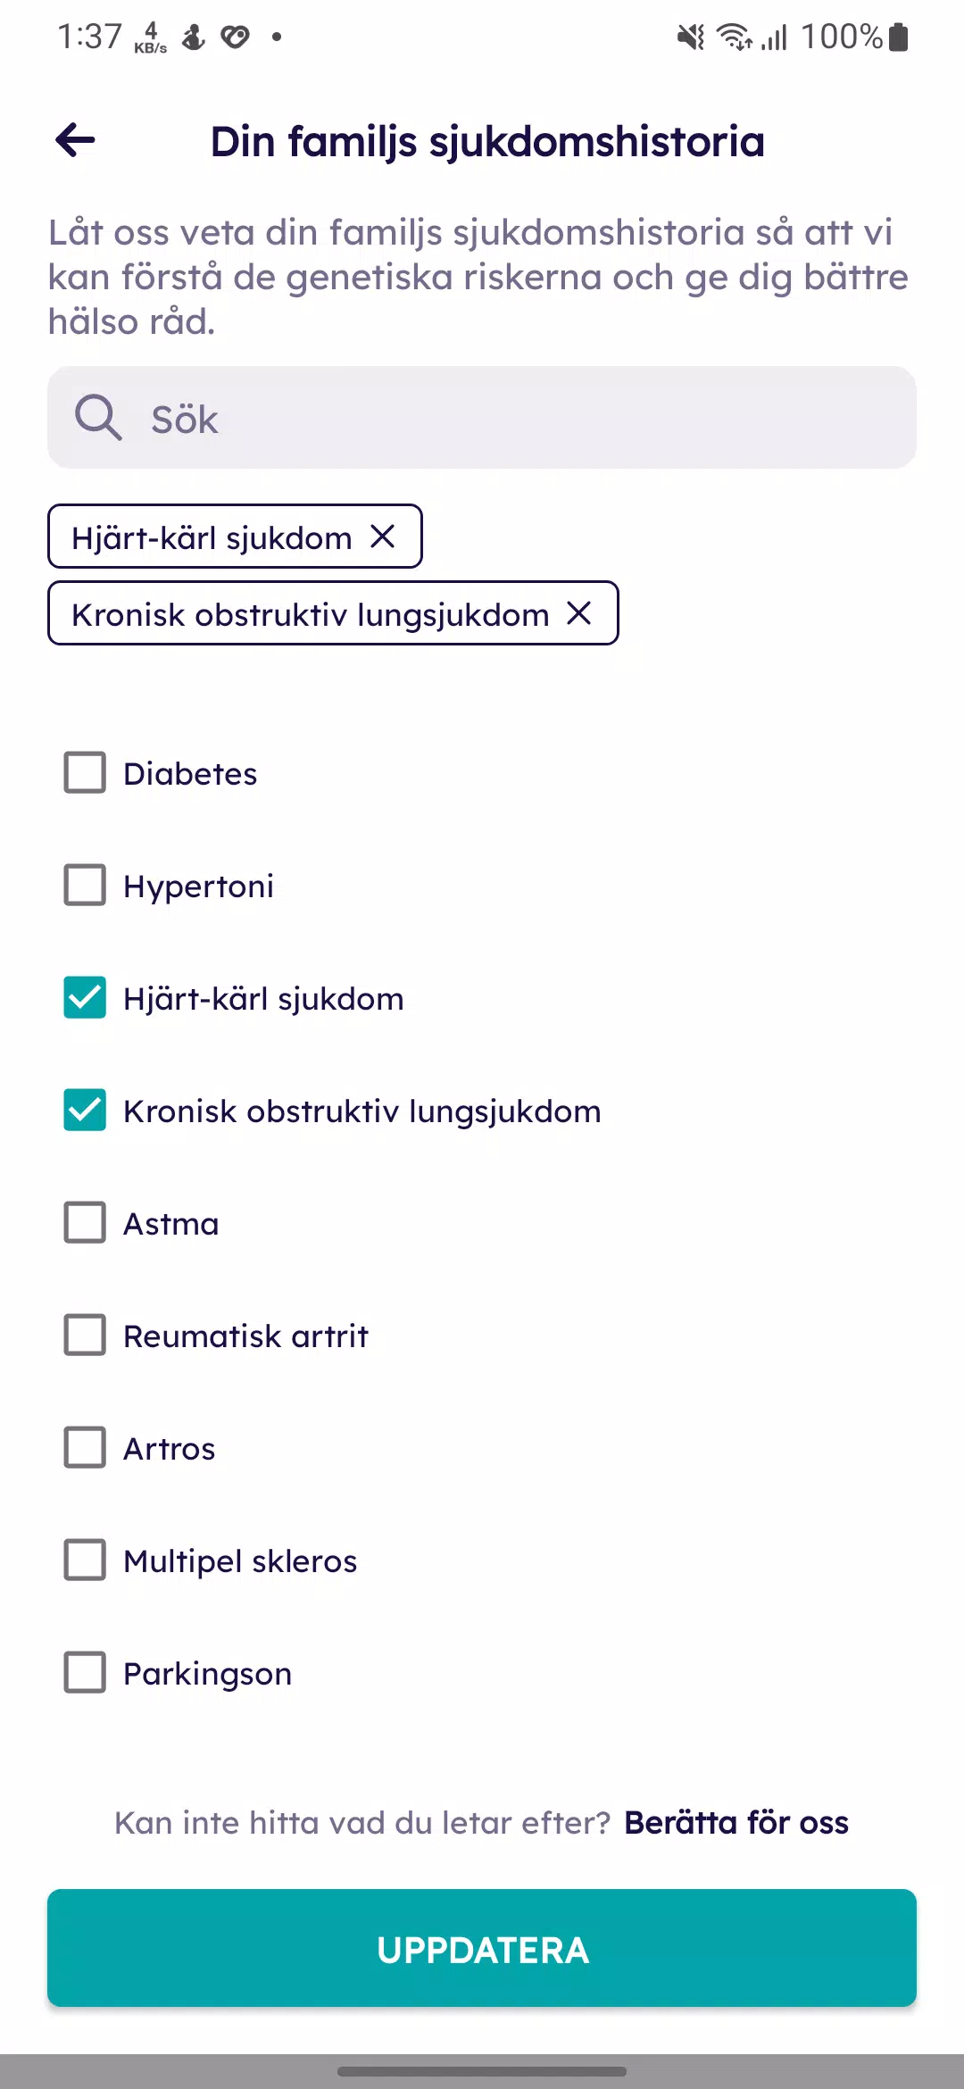Image resolution: width=964 pixels, height=2089 pixels.
Task: Check the Diabetes checkbox
Action: pyautogui.click(x=85, y=772)
